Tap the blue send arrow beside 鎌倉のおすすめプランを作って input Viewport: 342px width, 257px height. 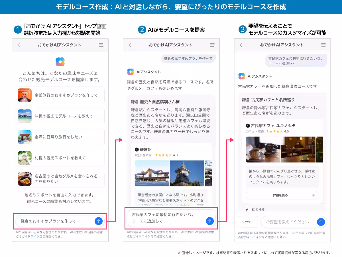coord(98,222)
